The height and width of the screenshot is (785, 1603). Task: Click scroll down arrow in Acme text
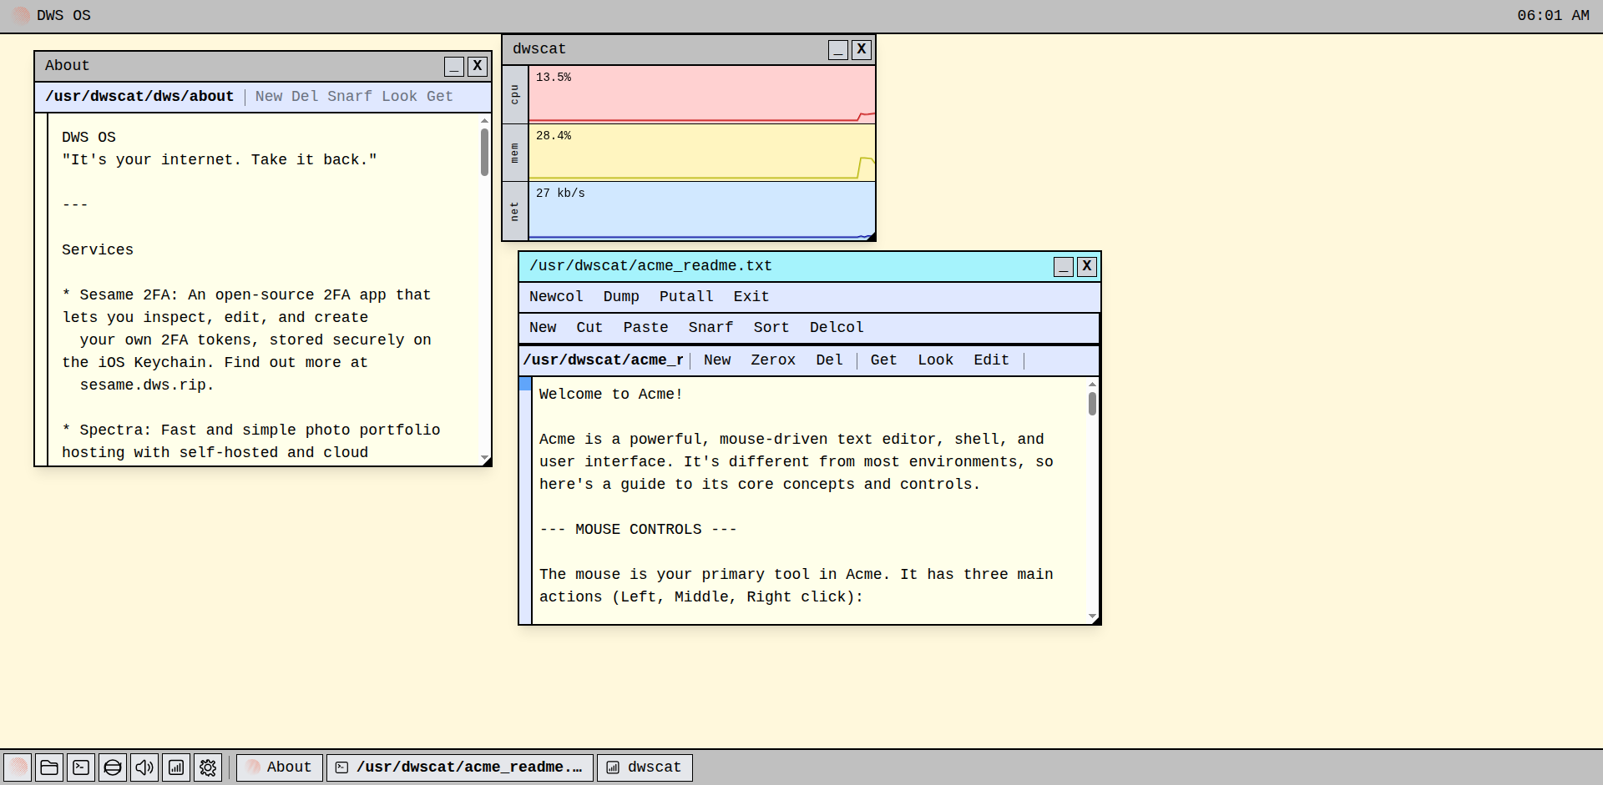[x=1092, y=616]
